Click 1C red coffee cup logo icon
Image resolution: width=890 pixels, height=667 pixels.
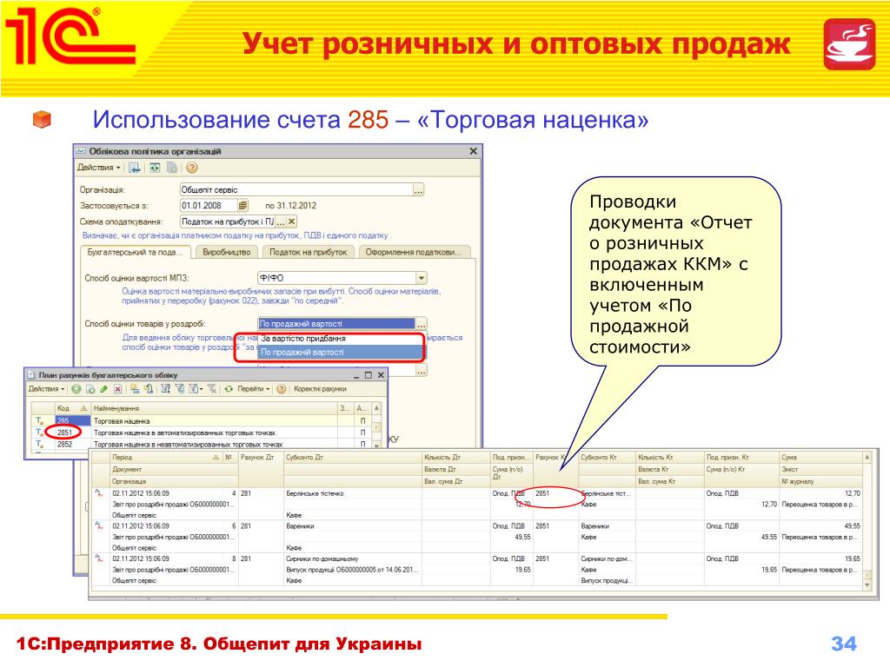coord(849,43)
